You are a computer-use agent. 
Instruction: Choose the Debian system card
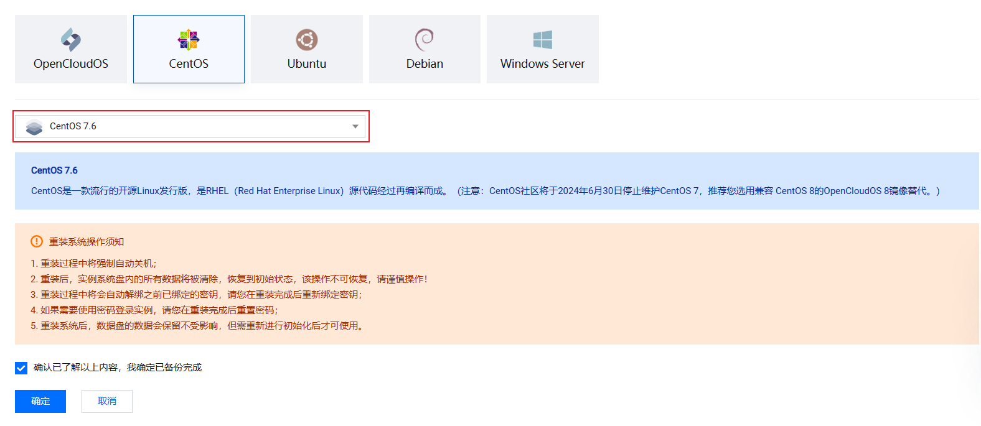[425, 49]
